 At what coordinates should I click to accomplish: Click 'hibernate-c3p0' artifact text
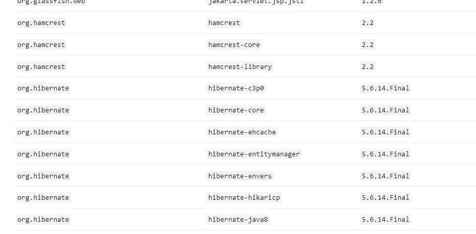(x=236, y=88)
